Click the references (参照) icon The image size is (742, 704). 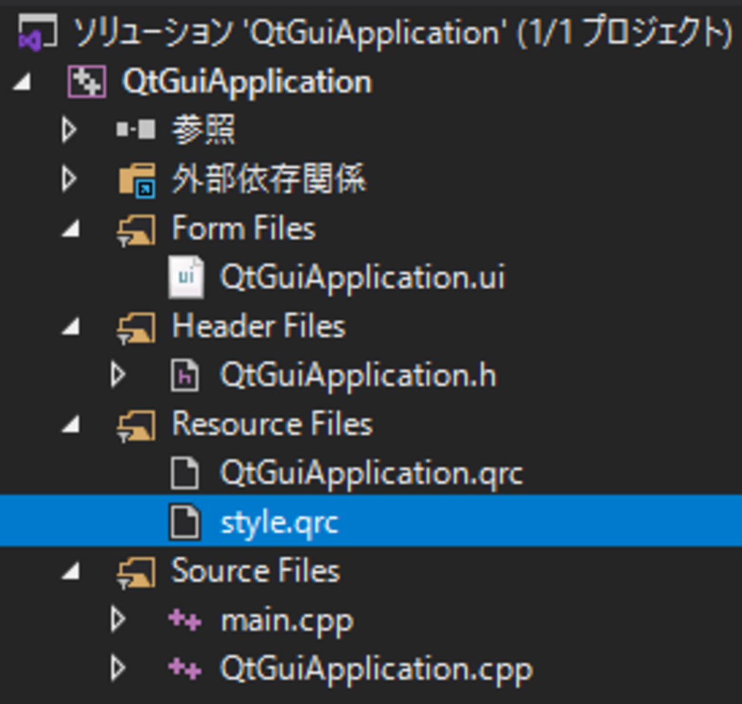coord(136,130)
